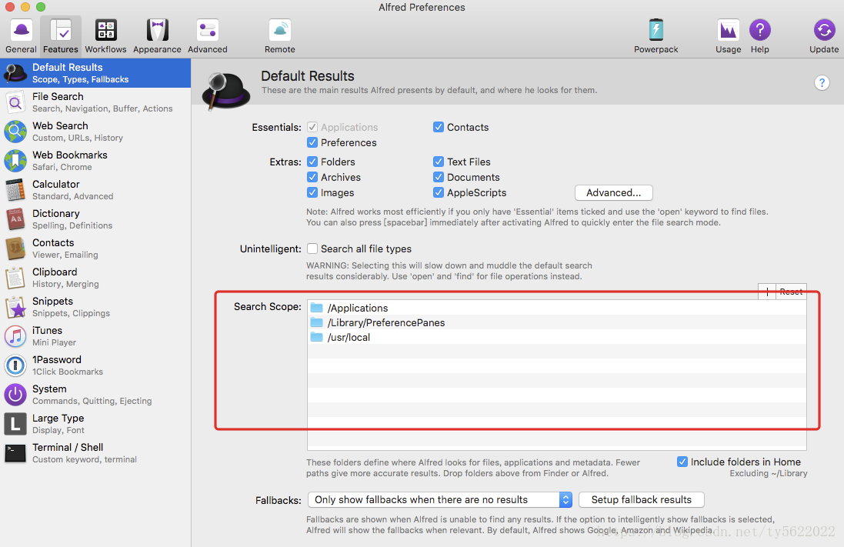Open Web Bookmarks feature

pyautogui.click(x=95, y=161)
